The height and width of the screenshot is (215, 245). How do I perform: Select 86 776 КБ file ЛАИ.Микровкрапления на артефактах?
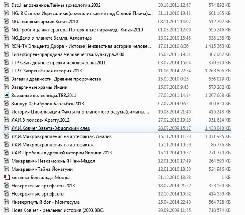tap(52, 145)
